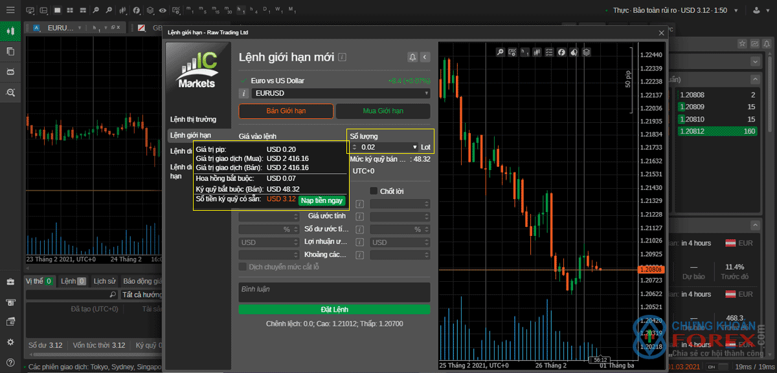This screenshot has width=777, height=373.
Task: Select Lệnh thị trường order type
Action: coord(193,120)
